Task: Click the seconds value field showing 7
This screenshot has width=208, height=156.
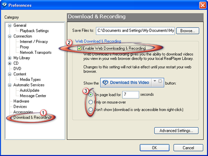Action: (x=131, y=95)
